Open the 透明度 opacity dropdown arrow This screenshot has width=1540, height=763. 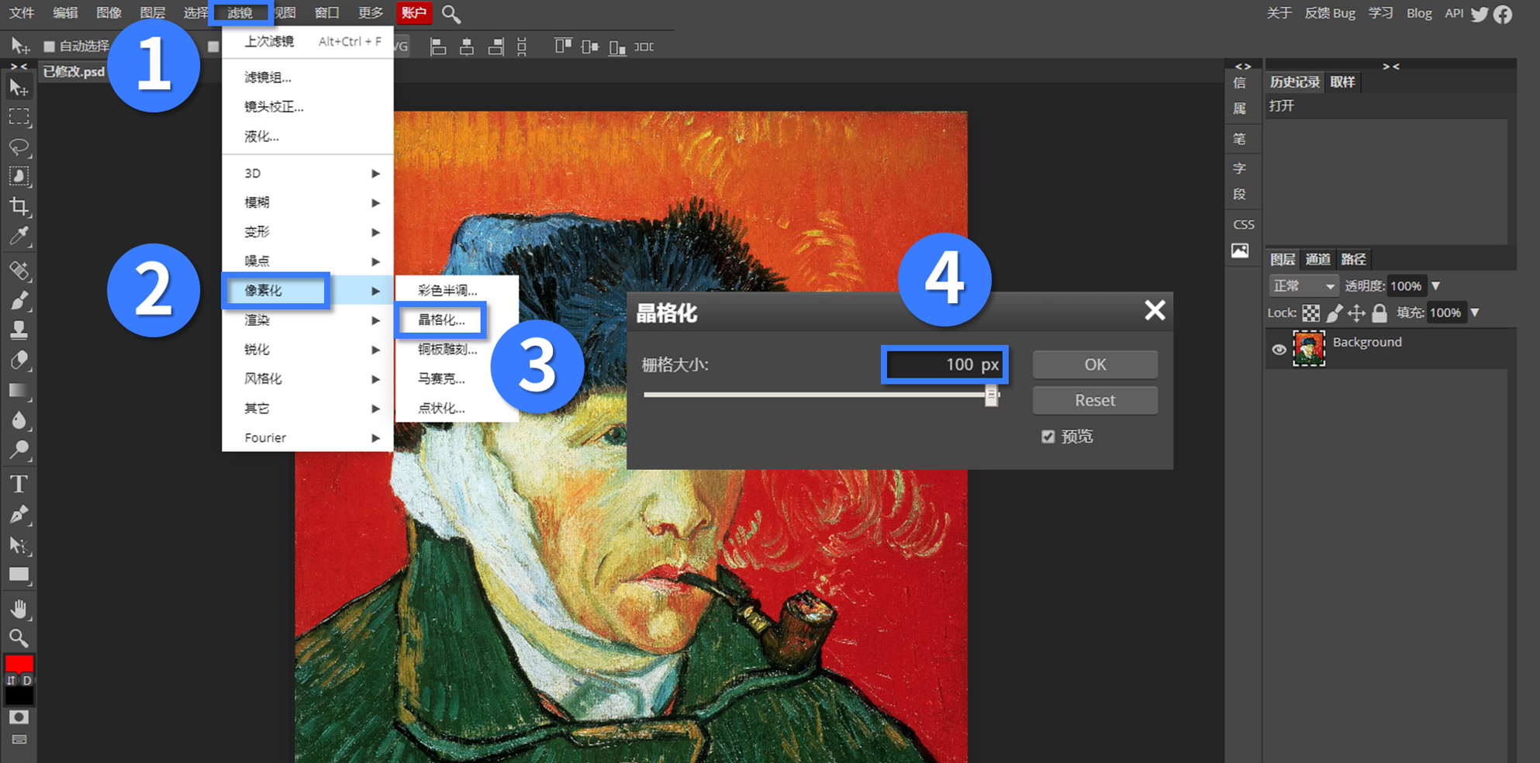tap(1435, 286)
